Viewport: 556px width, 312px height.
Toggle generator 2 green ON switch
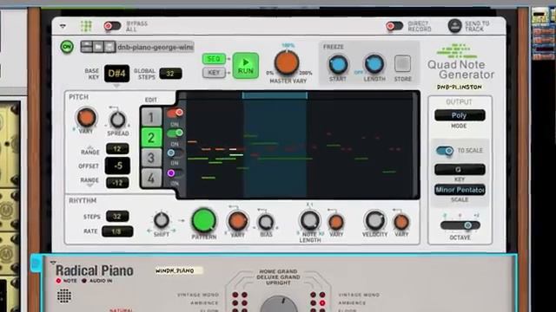[x=175, y=133]
